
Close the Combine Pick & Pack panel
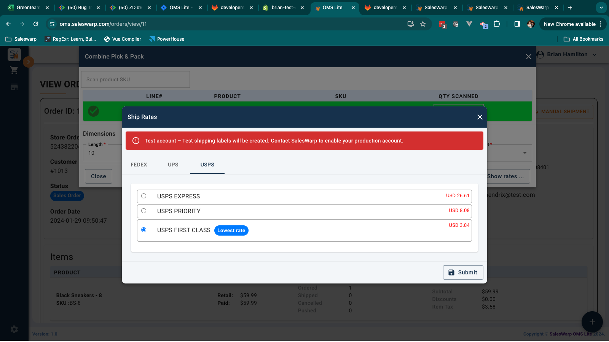coord(529,57)
